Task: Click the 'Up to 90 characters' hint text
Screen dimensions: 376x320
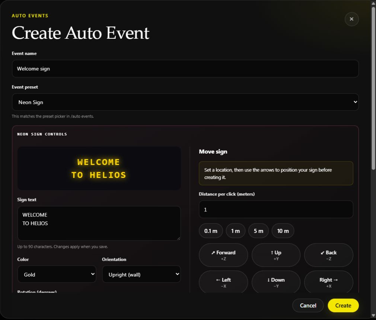Action: coord(62,247)
